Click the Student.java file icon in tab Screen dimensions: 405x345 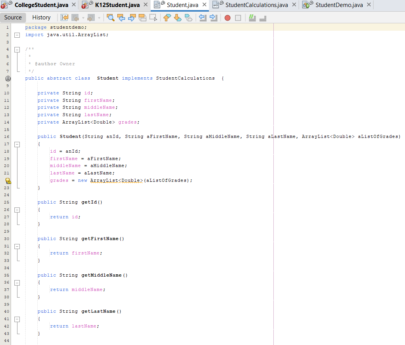point(157,5)
